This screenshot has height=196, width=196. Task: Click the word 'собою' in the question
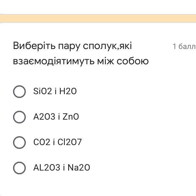(133, 61)
